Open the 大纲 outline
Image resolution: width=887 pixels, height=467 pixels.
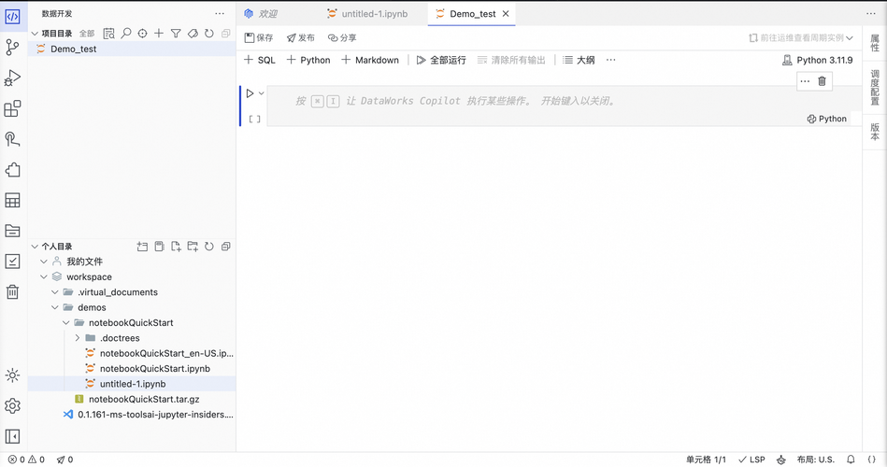579,60
